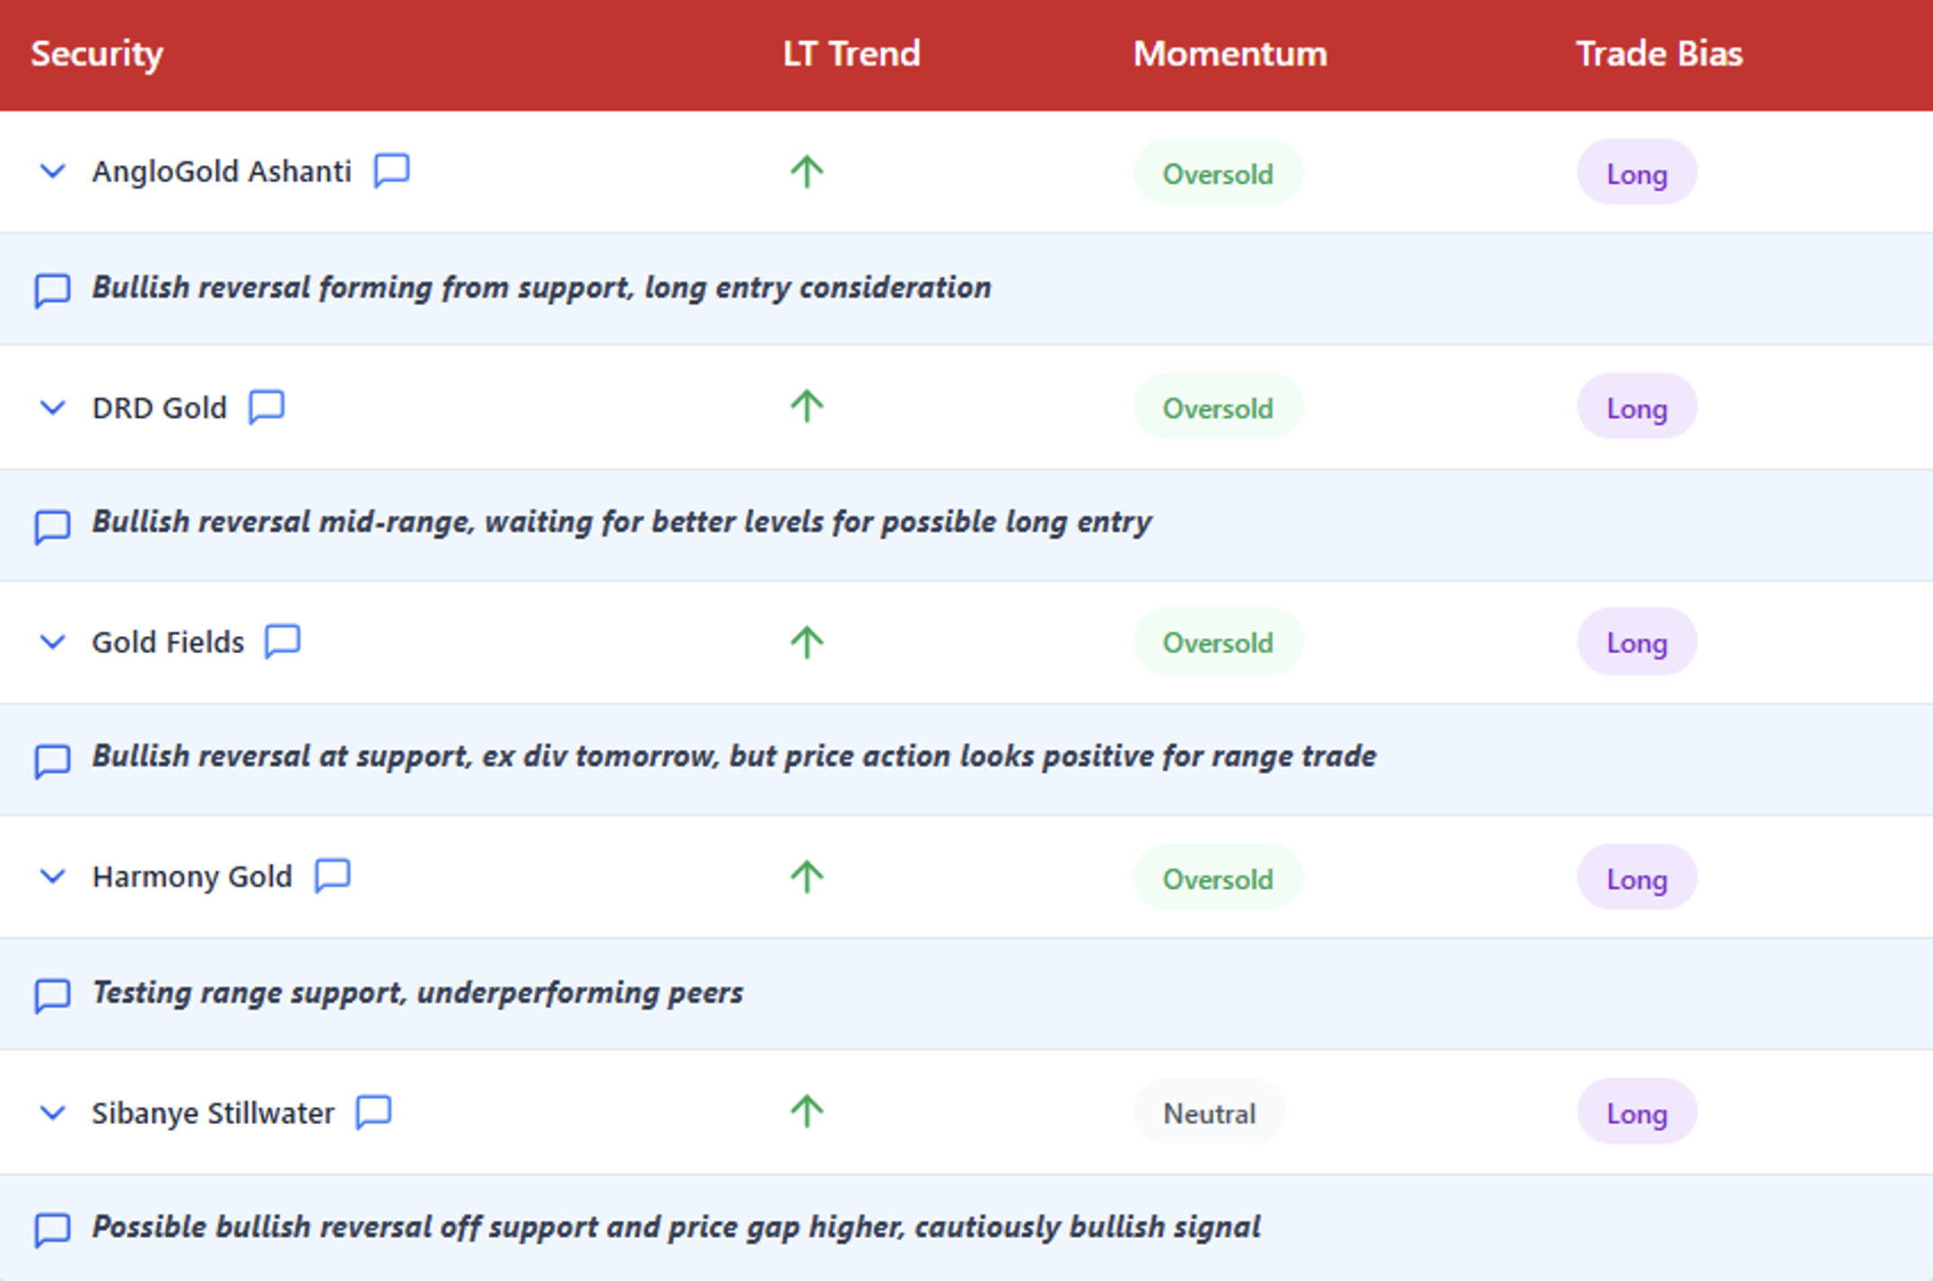This screenshot has height=1281, width=1933.
Task: Collapse the Sibanye Stillwater row chevron
Action: pyautogui.click(x=53, y=1113)
